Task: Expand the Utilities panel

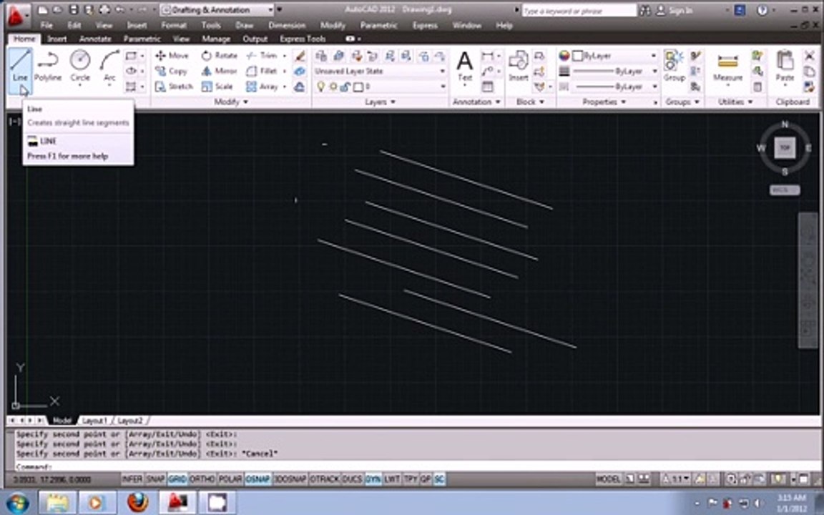Action: pyautogui.click(x=735, y=102)
